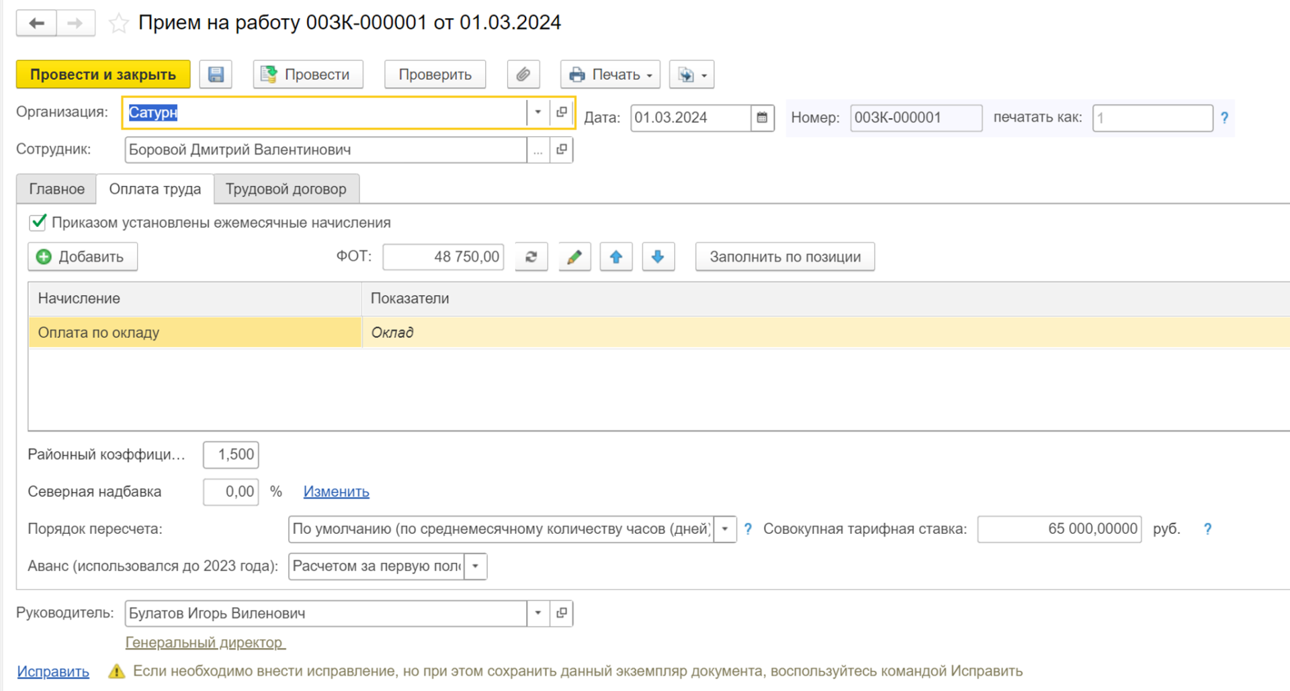Click the Руководитель field Булатов Игорь Виленович
The width and height of the screenshot is (1290, 691).
coord(326,613)
